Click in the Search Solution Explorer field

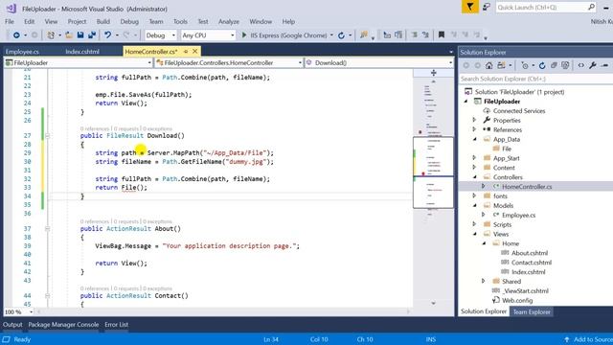535,79
